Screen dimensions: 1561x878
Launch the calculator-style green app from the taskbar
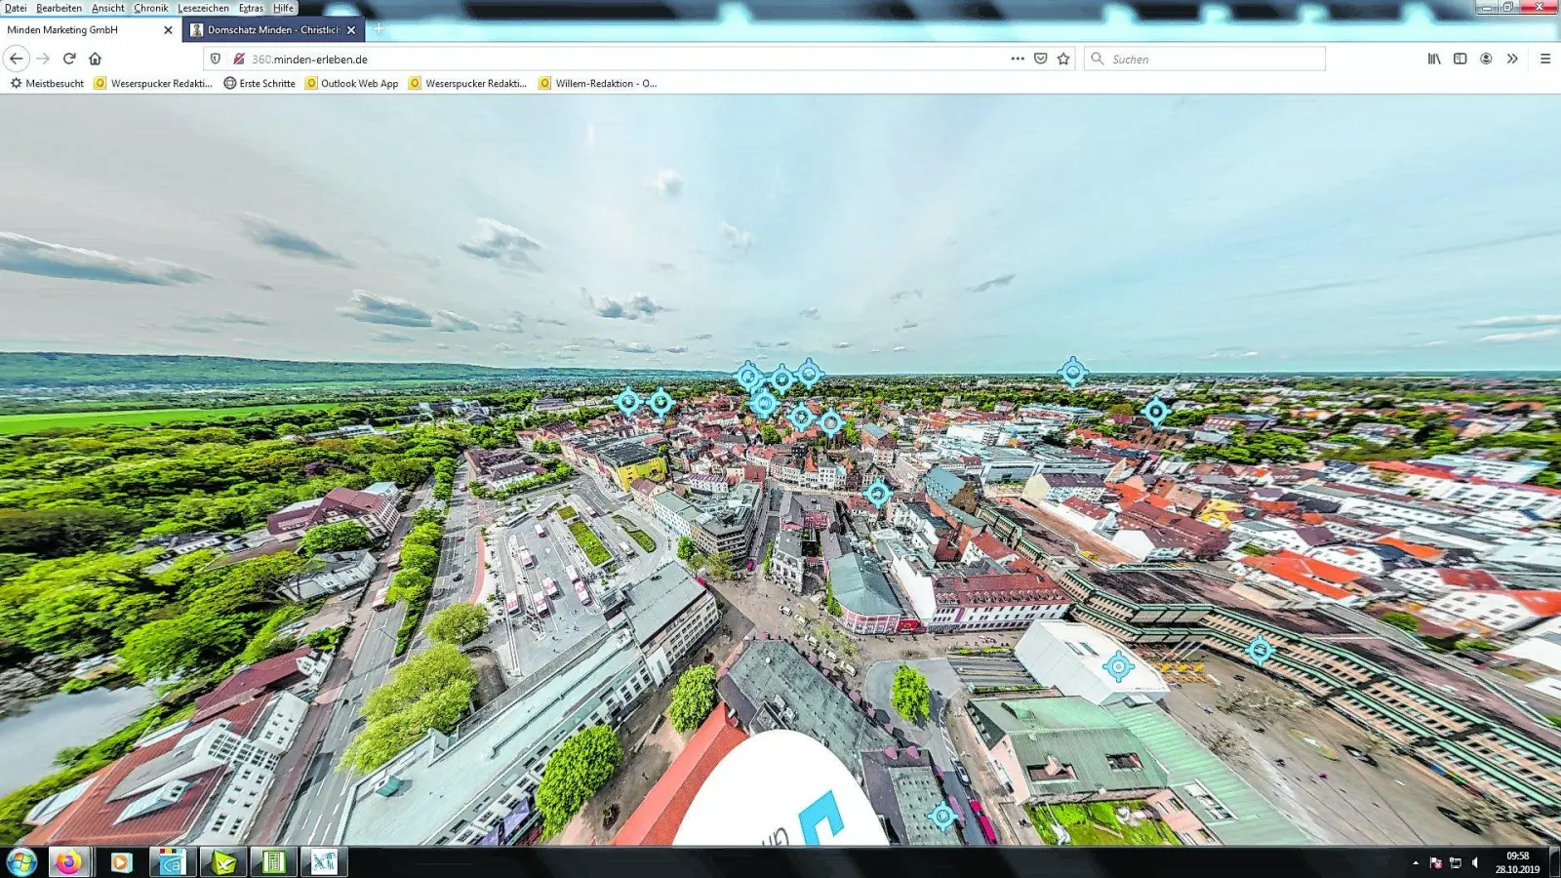274,862
